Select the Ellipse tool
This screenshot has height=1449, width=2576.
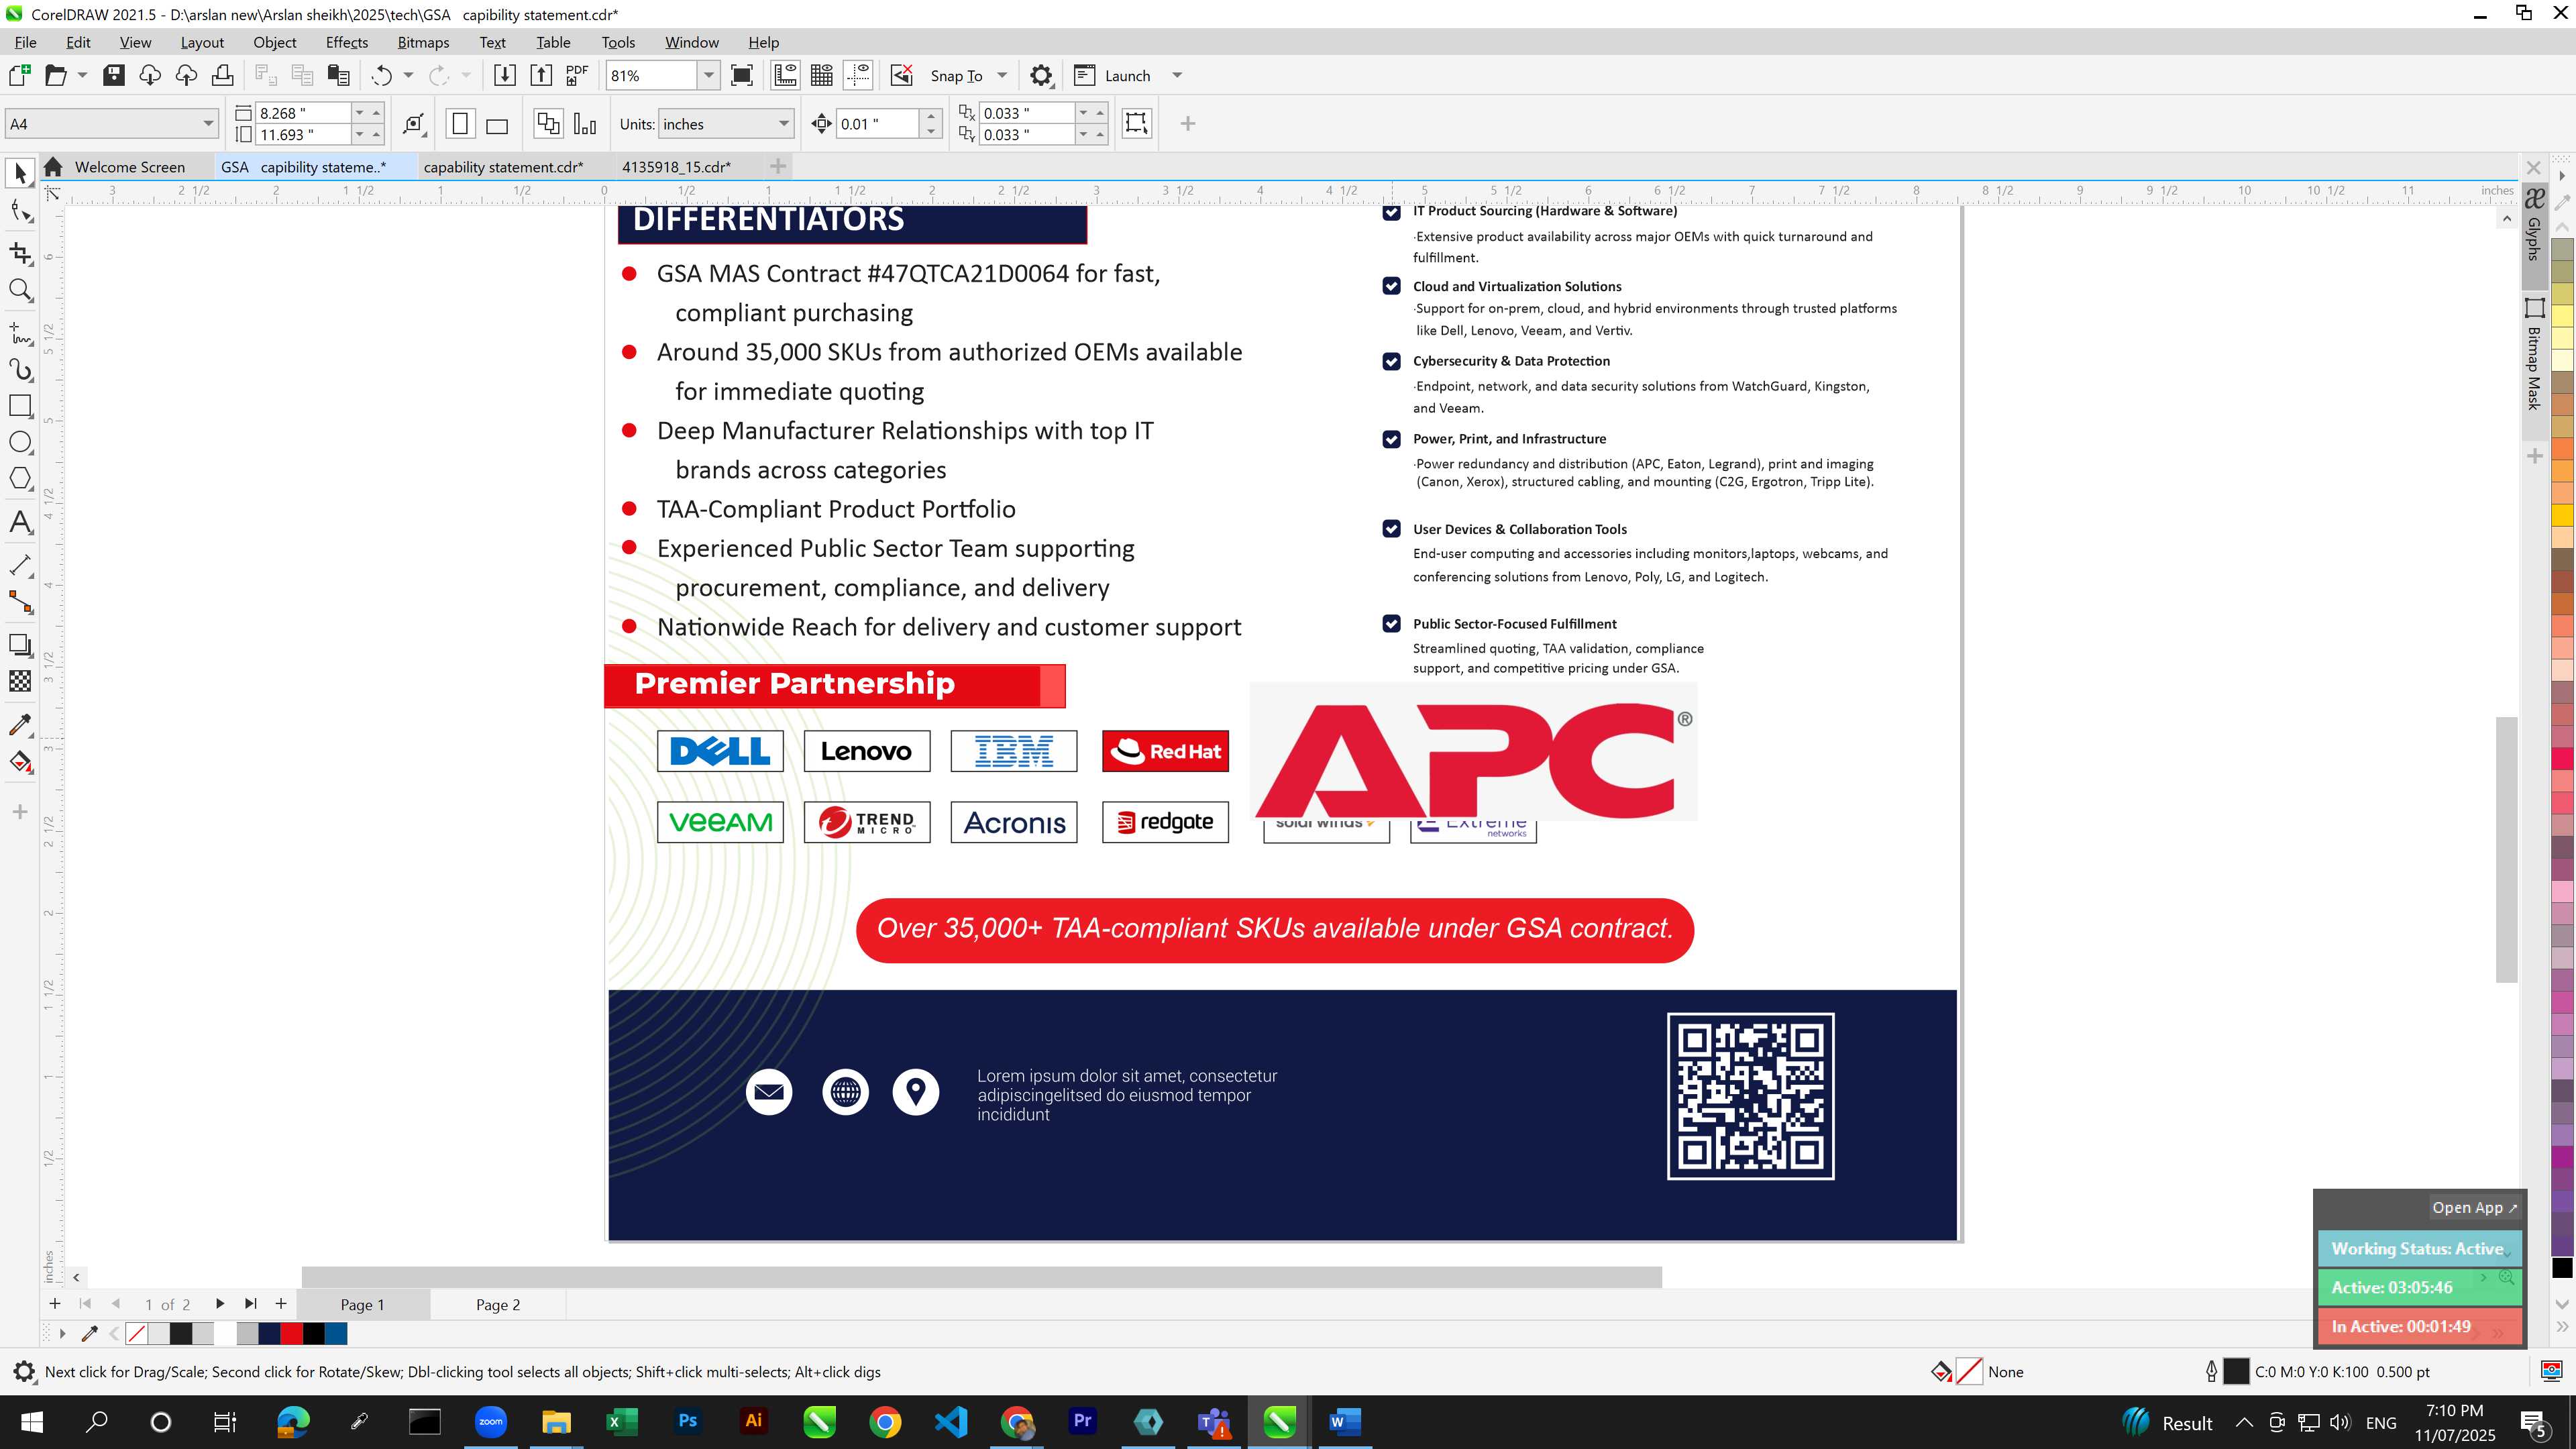tap(20, 443)
